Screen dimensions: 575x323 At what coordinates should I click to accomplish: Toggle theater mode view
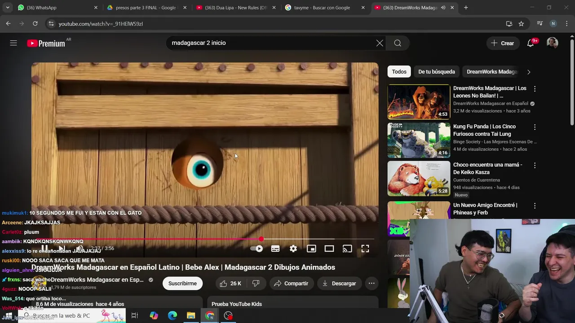(x=329, y=249)
